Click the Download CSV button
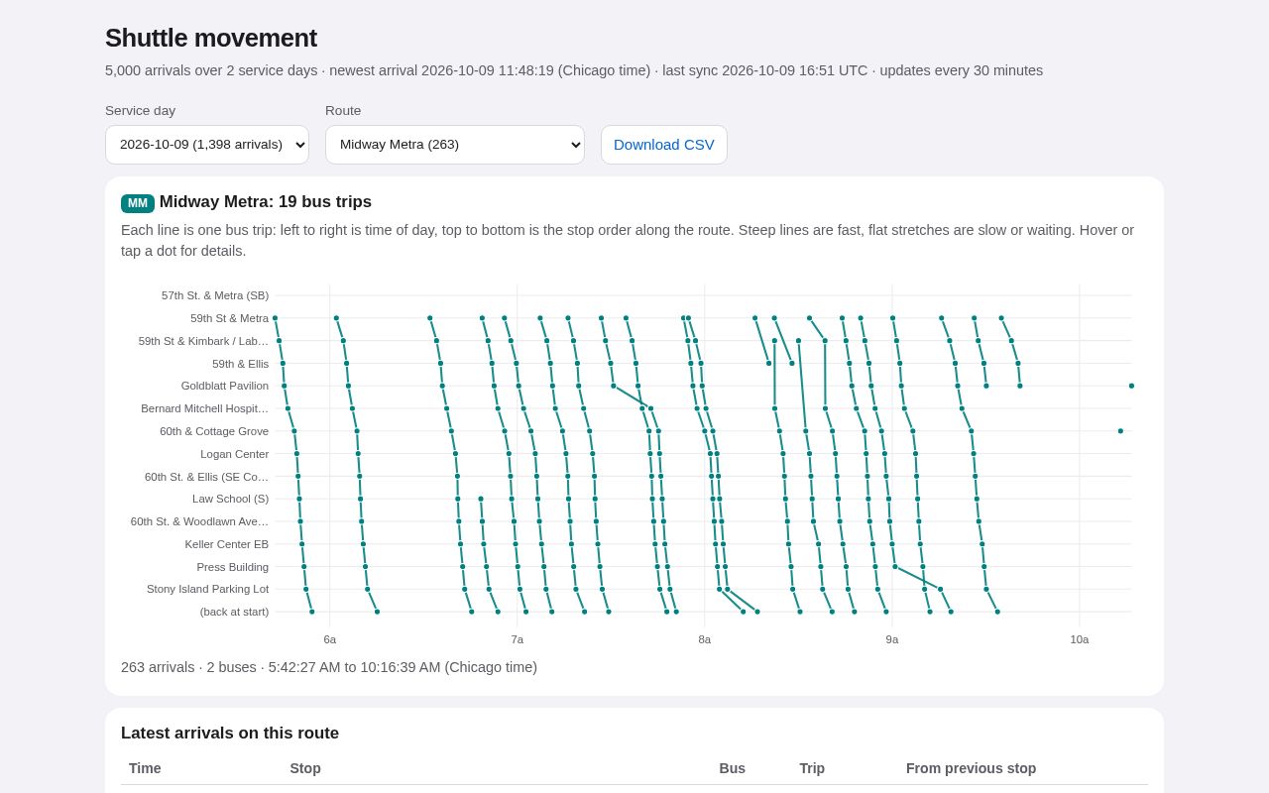The width and height of the screenshot is (1269, 793). click(x=664, y=145)
